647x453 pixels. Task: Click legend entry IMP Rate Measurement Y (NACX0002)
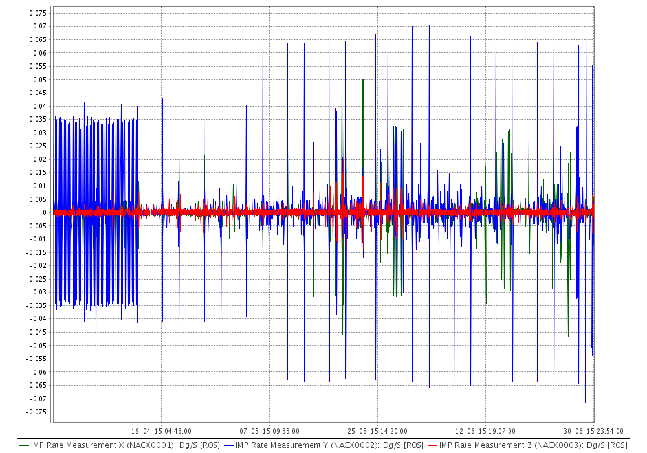click(323, 445)
